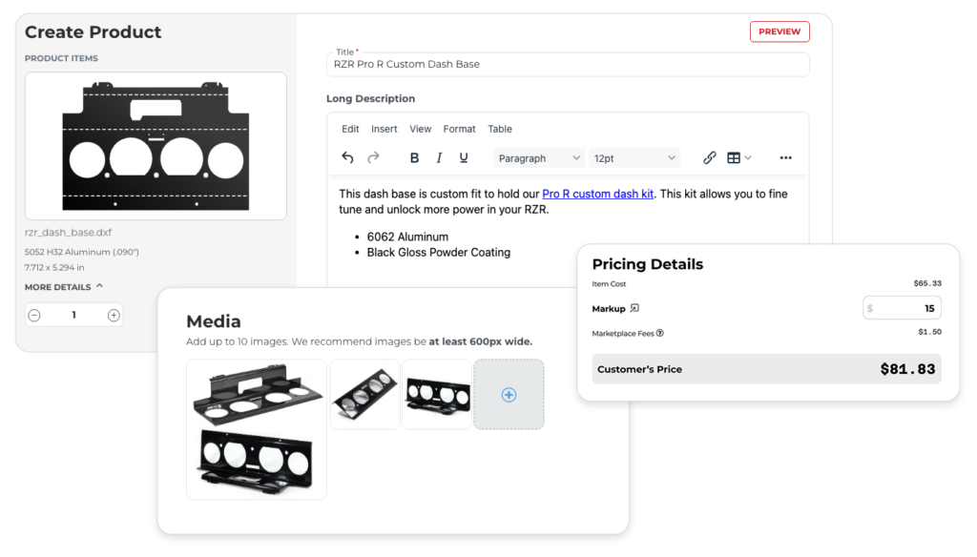Insert a link using the chain icon
977x557 pixels.
[x=709, y=158]
